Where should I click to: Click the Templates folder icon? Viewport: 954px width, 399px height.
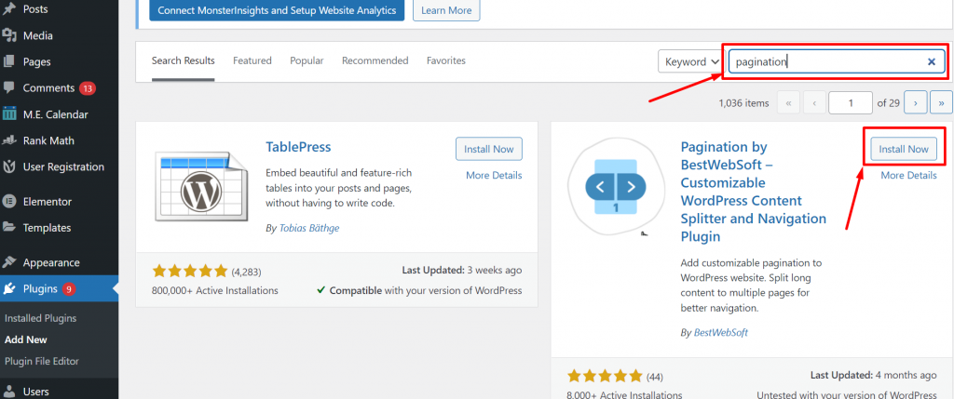(x=9, y=228)
